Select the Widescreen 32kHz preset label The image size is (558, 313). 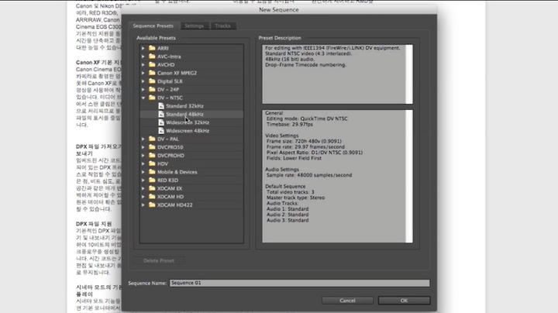(x=188, y=122)
